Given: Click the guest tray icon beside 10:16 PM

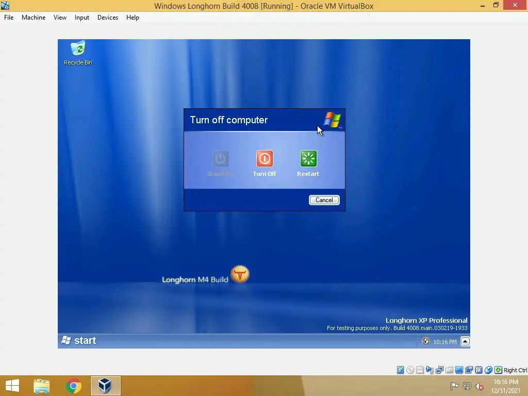Looking at the screenshot, I should click(x=425, y=341).
